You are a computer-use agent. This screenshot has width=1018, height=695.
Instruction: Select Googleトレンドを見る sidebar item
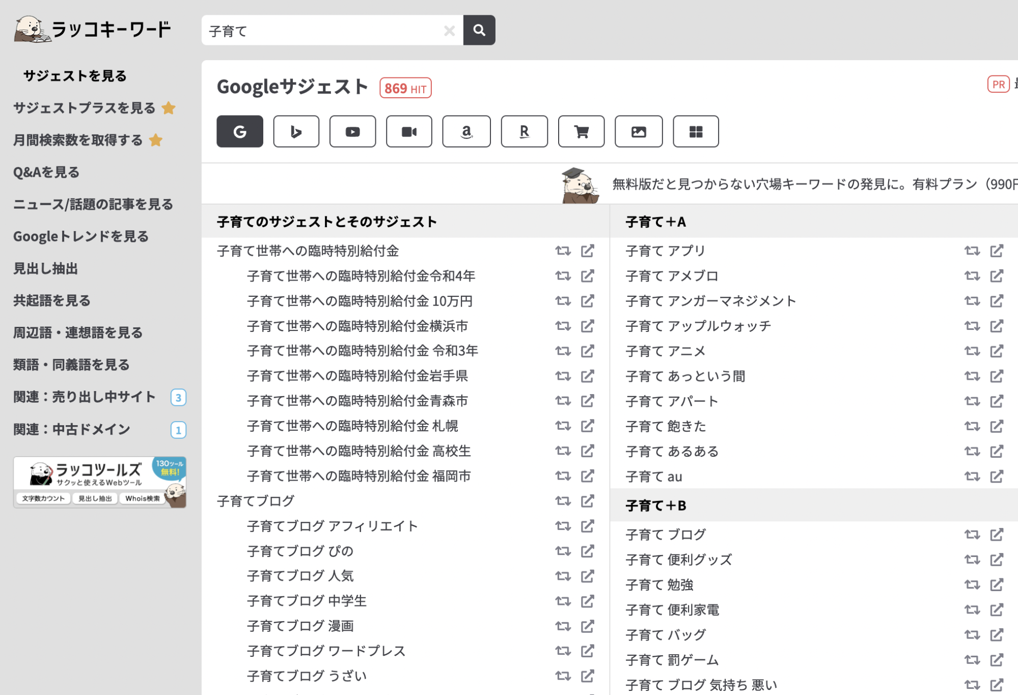pos(81,236)
